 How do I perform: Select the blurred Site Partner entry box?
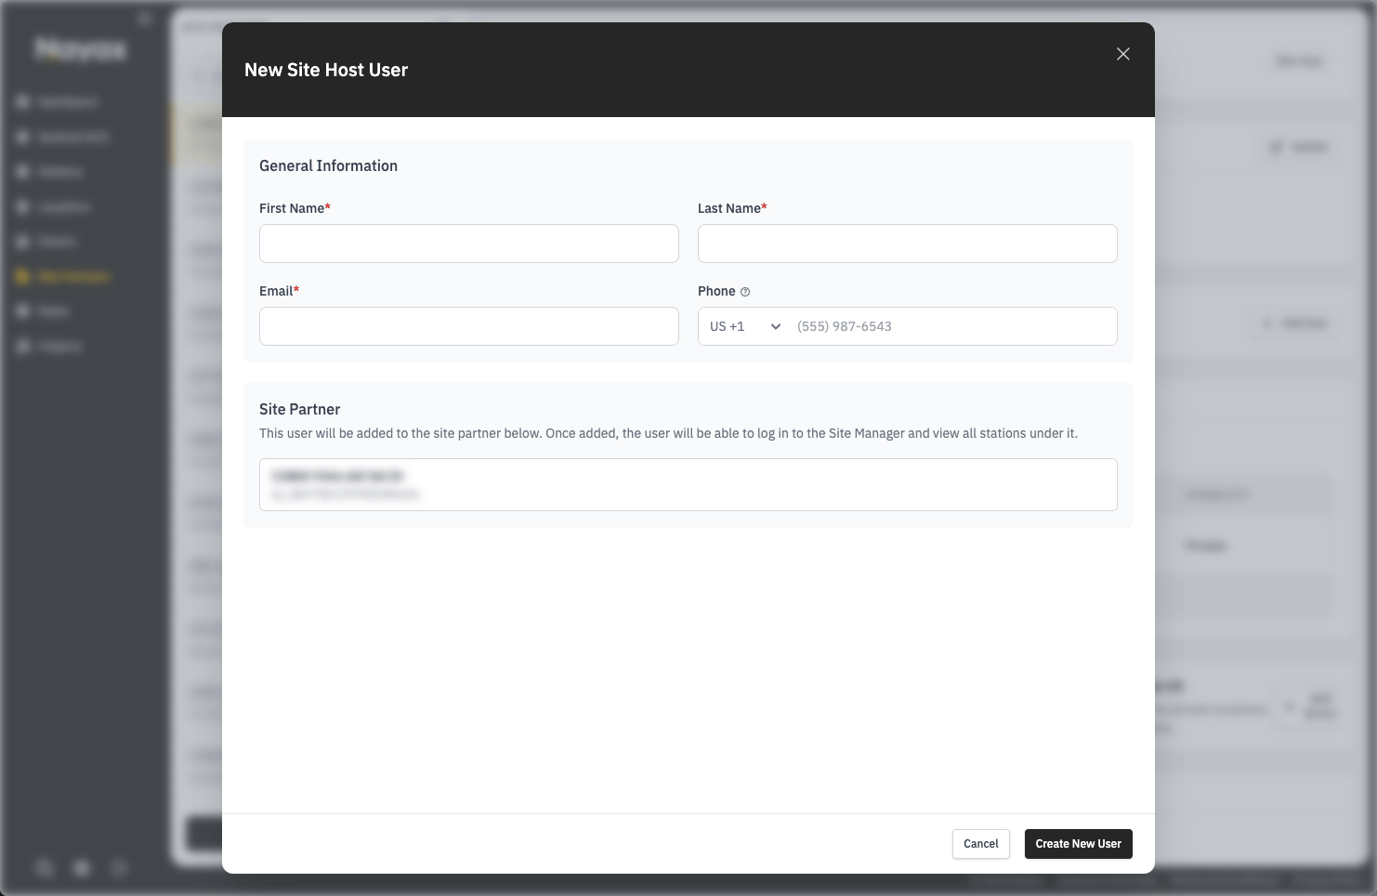688,484
